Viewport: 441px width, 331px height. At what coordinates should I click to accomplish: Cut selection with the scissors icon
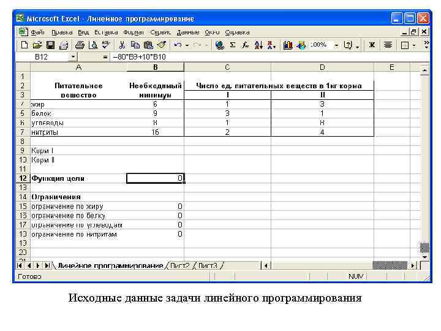pos(122,45)
